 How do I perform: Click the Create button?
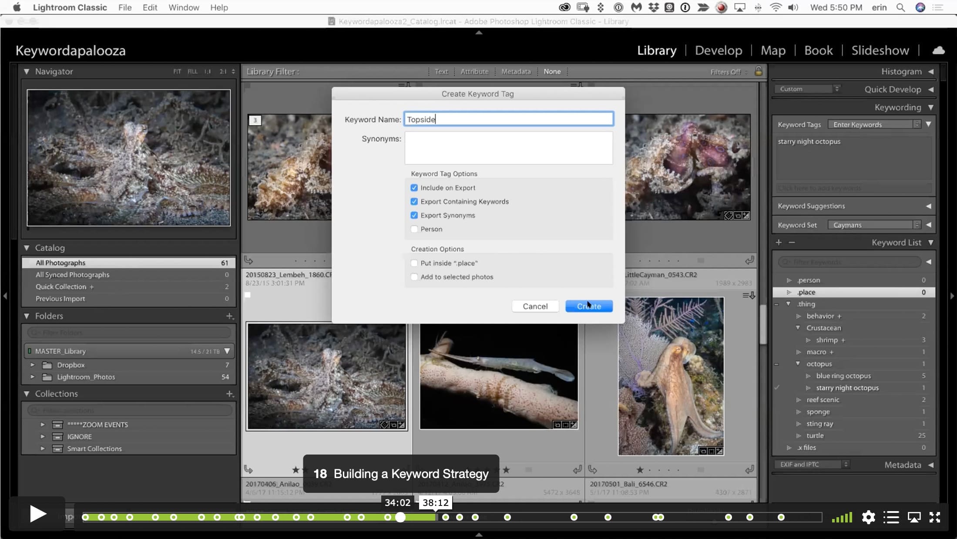(x=589, y=306)
